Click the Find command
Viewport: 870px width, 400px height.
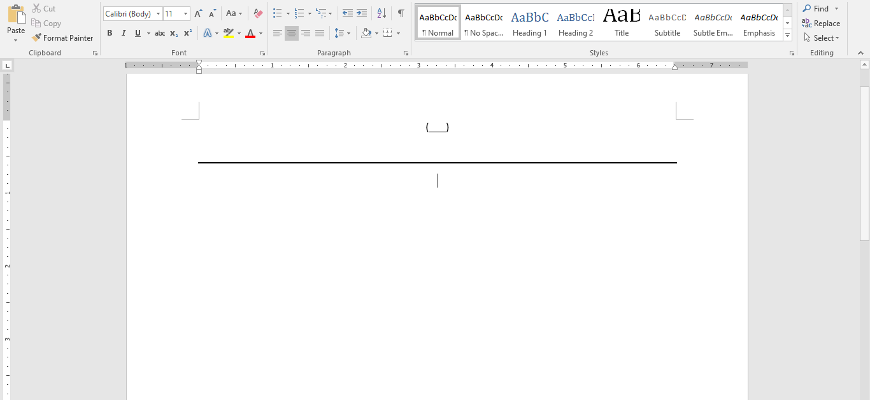tap(817, 9)
